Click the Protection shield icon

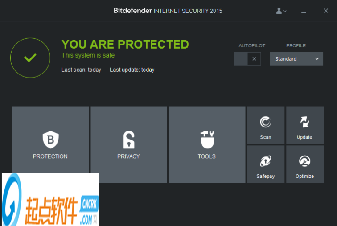50,140
